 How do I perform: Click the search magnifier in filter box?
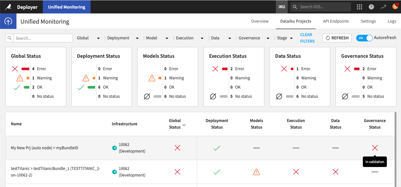[x=10, y=38]
